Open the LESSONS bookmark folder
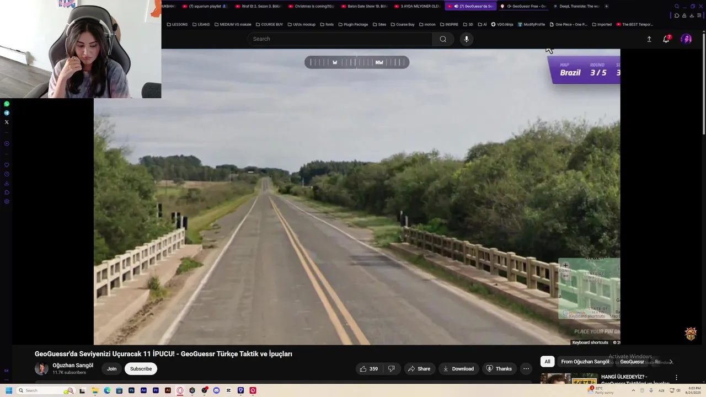 (x=177, y=24)
